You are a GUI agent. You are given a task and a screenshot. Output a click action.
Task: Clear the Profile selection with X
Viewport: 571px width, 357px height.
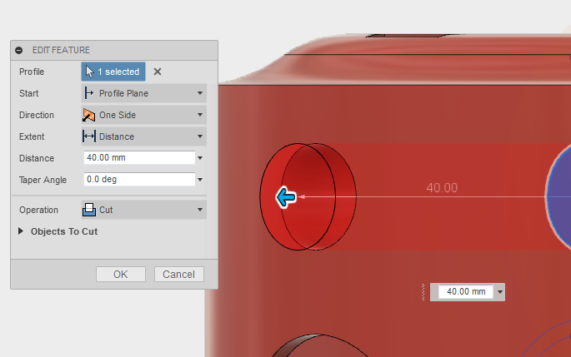158,72
